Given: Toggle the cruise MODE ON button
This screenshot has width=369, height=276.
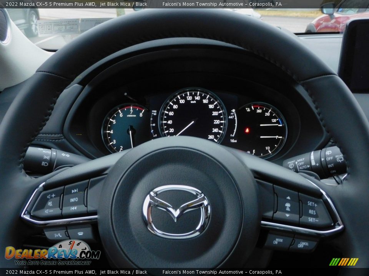Looking at the screenshot, I should tap(278, 242).
